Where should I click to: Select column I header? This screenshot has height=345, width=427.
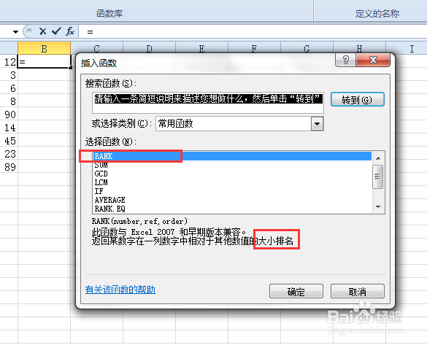click(x=412, y=48)
